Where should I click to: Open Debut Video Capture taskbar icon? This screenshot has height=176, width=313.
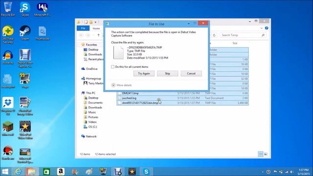pos(118,172)
